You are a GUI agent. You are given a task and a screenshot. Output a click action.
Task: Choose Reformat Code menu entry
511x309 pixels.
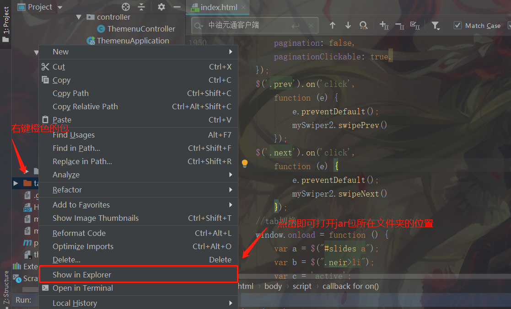(139, 233)
